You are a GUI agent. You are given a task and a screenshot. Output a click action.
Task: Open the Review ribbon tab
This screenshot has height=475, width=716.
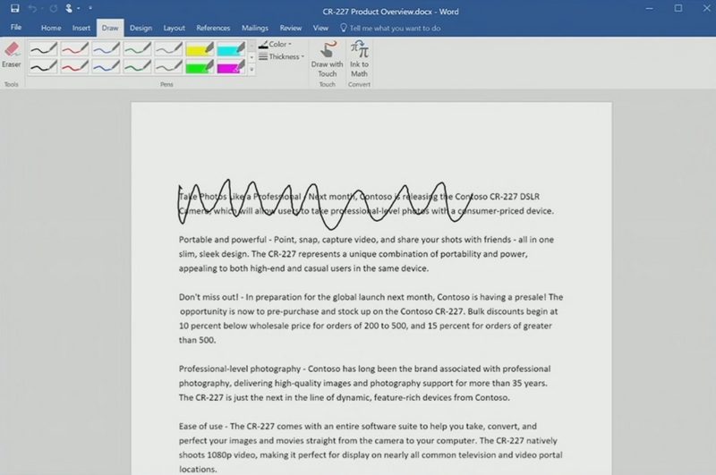coord(290,28)
